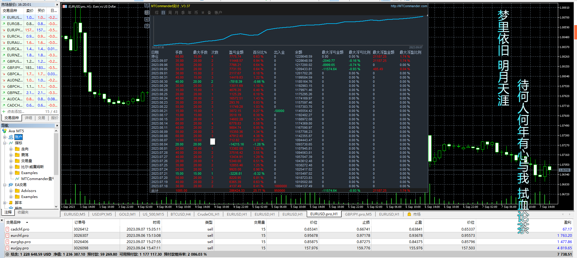This screenshot has height=258, width=577.
Task: Switch to the GOLD,M1 chart tab
Action: pos(127,214)
